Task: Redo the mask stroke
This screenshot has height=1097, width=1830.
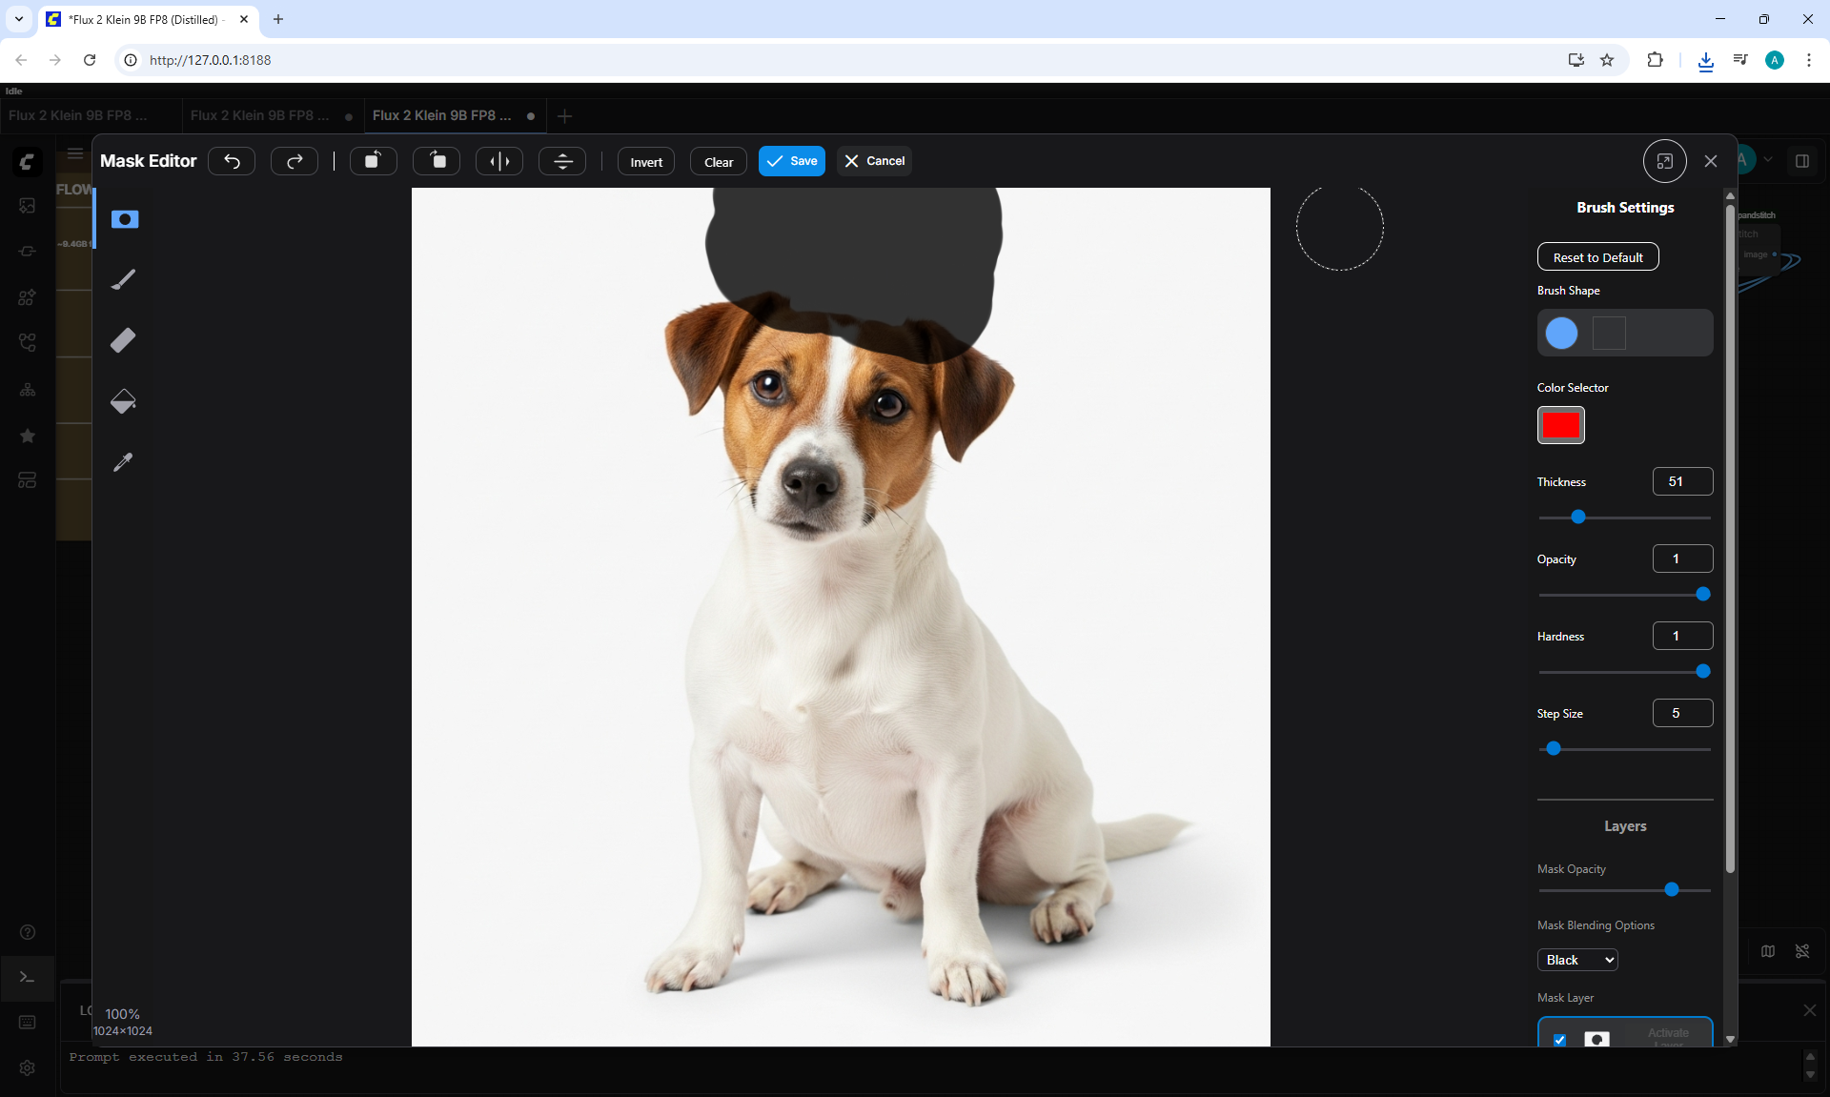Action: click(x=295, y=161)
